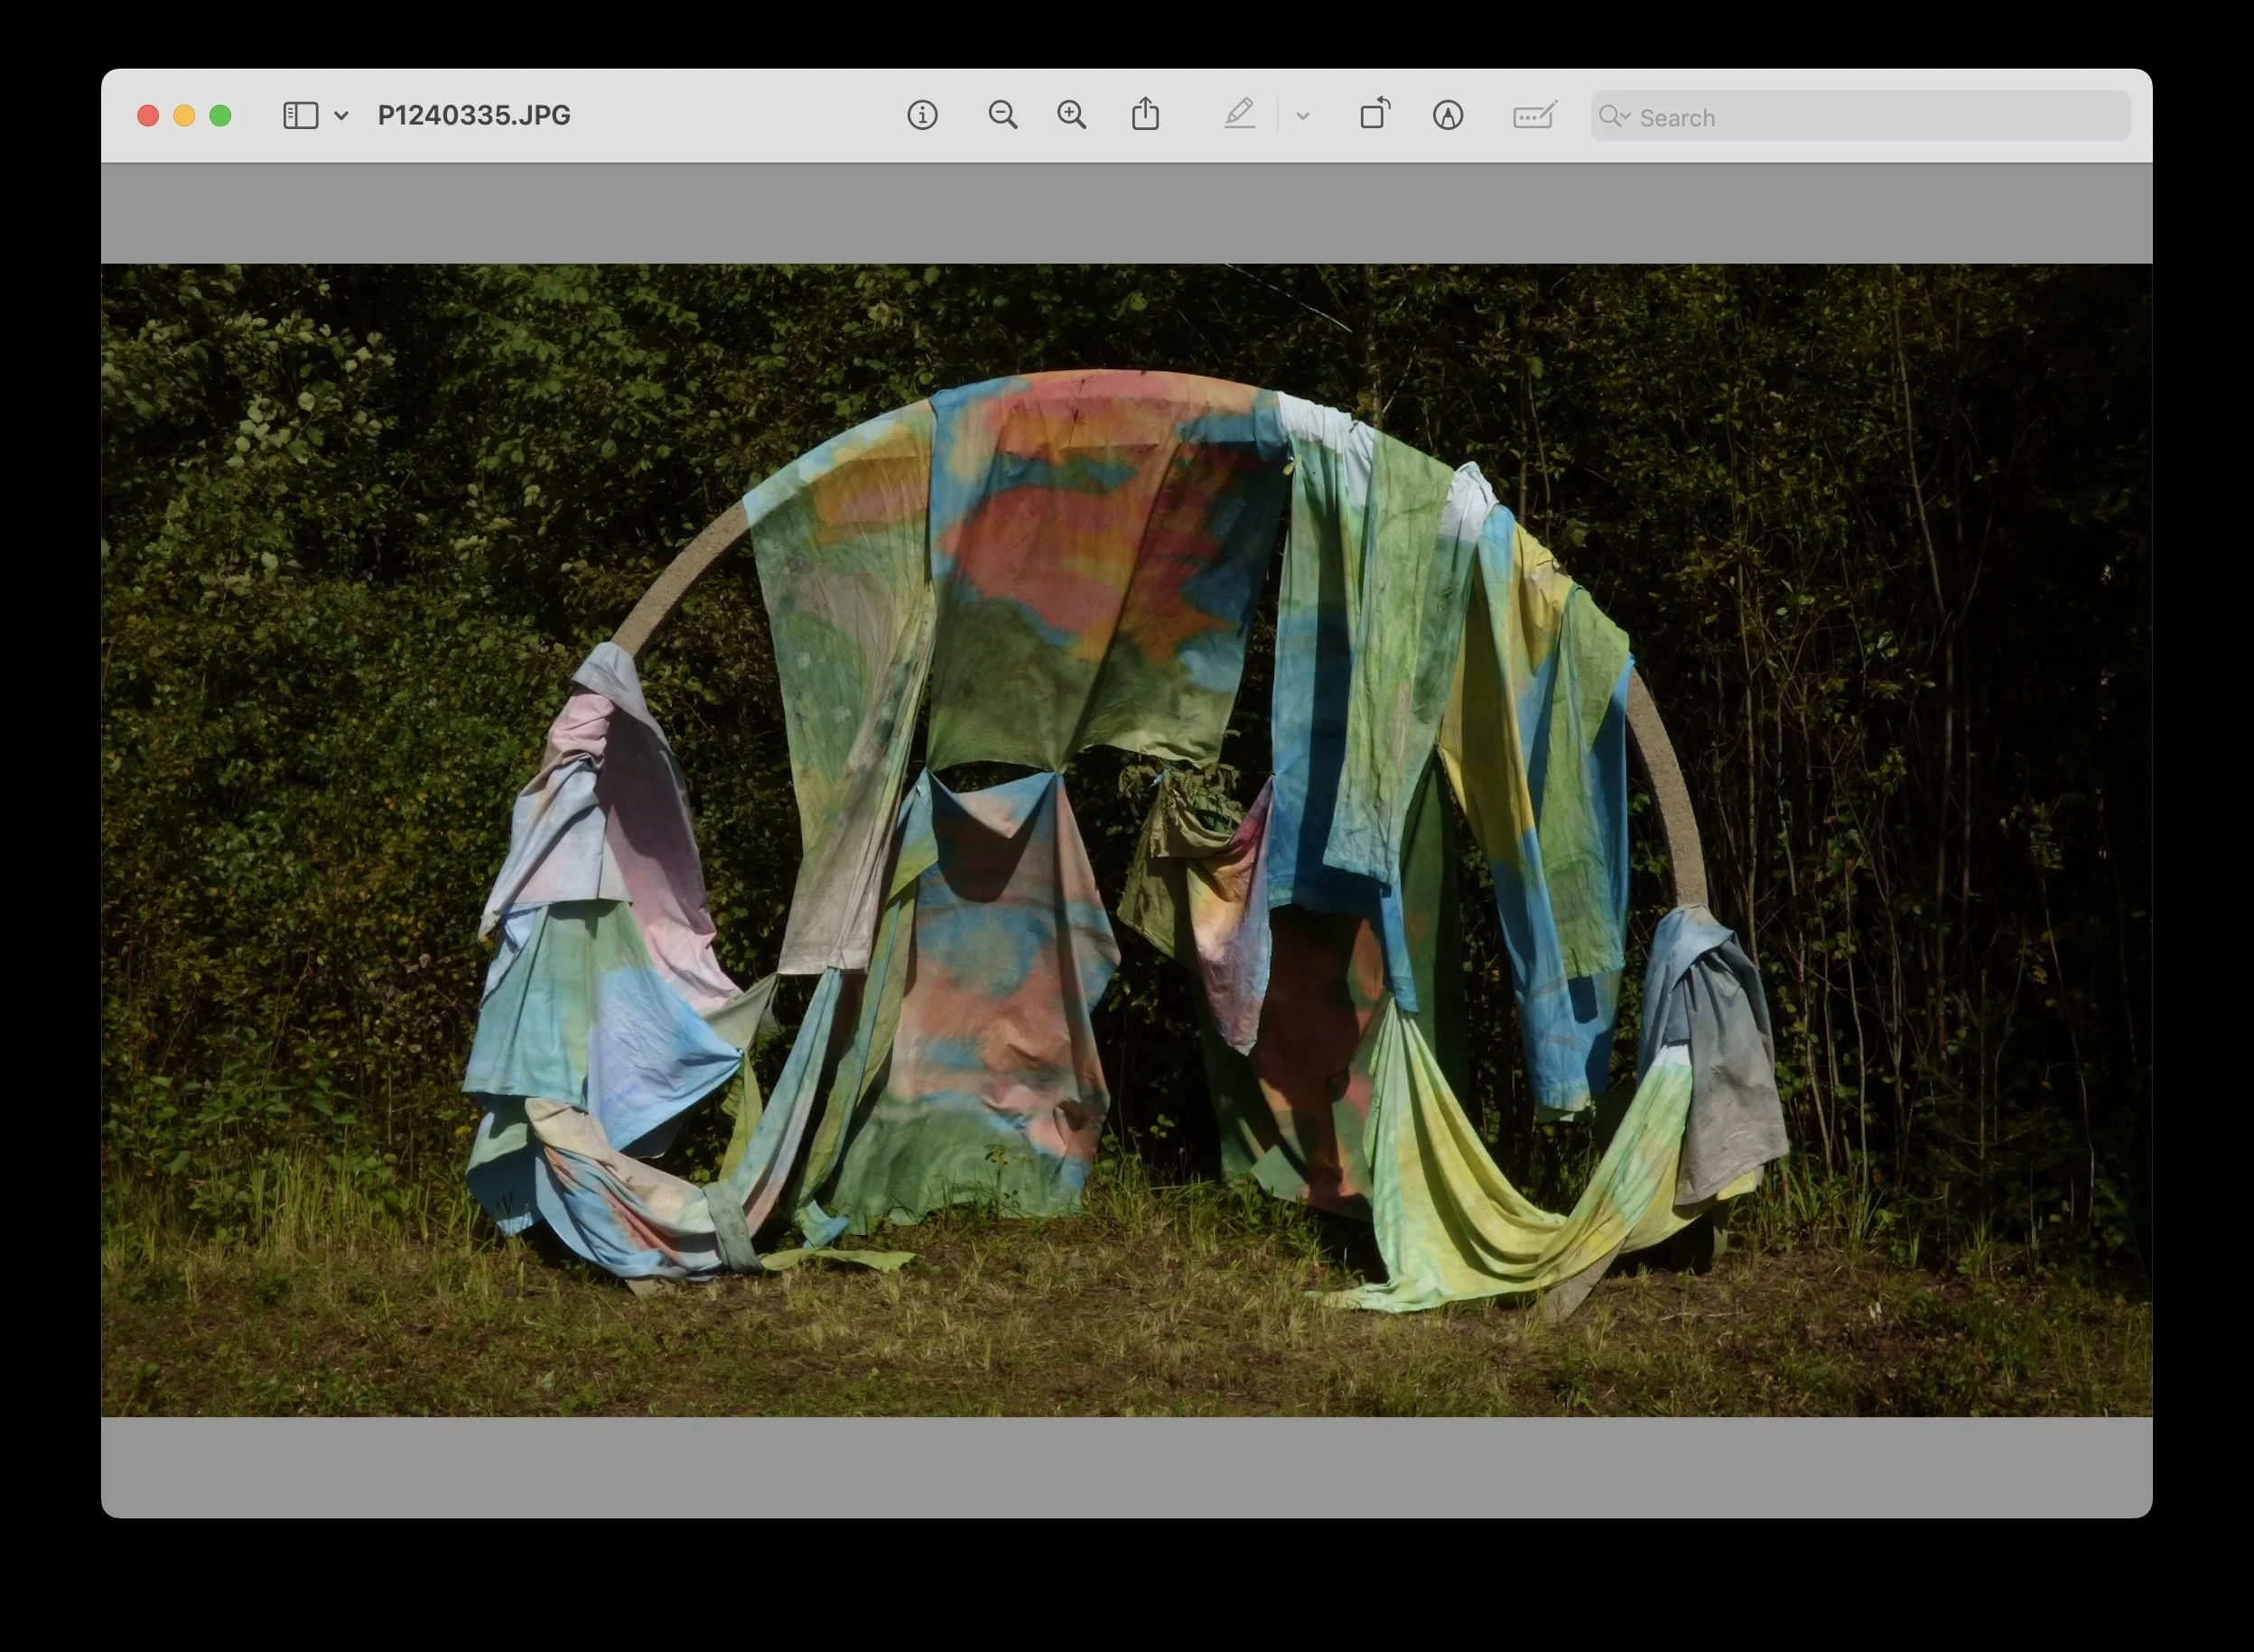Click the photo of draped fabric sculpture
The image size is (2254, 1652).
[x=1126, y=840]
